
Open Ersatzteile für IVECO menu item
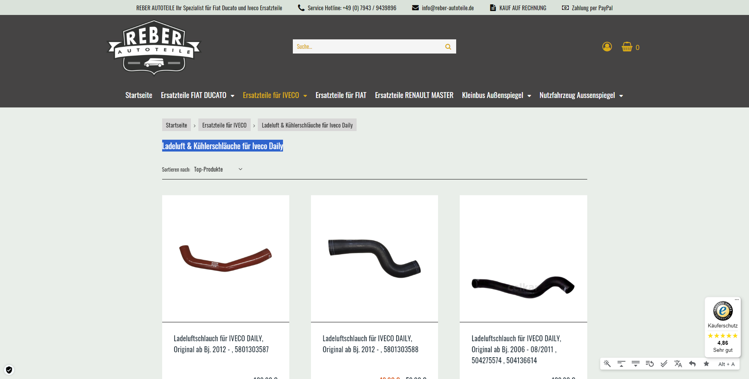271,95
